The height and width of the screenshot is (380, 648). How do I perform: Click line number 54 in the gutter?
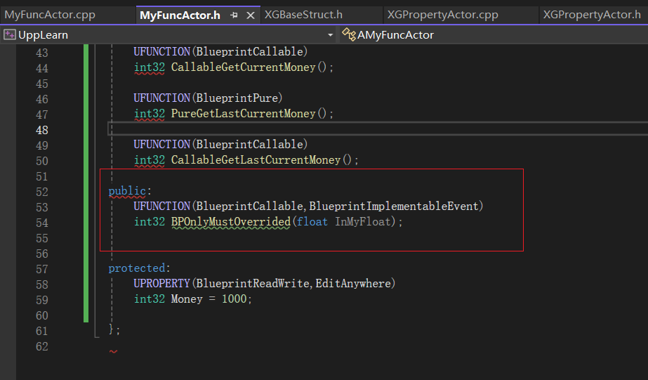(41, 223)
